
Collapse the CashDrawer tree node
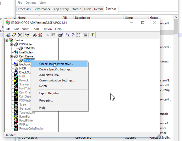tap(11, 56)
